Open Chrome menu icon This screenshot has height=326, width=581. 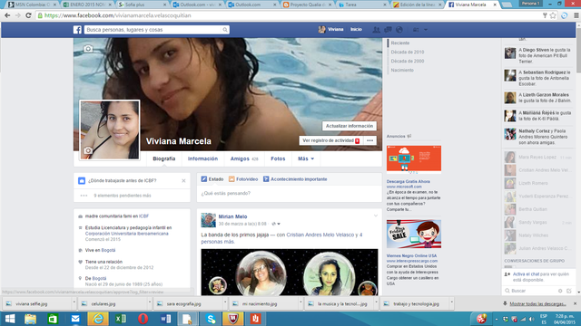tap(576, 15)
